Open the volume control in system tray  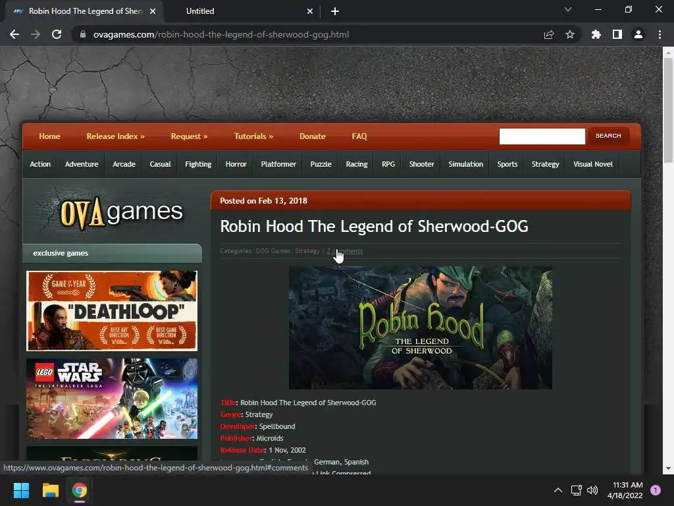(x=592, y=490)
